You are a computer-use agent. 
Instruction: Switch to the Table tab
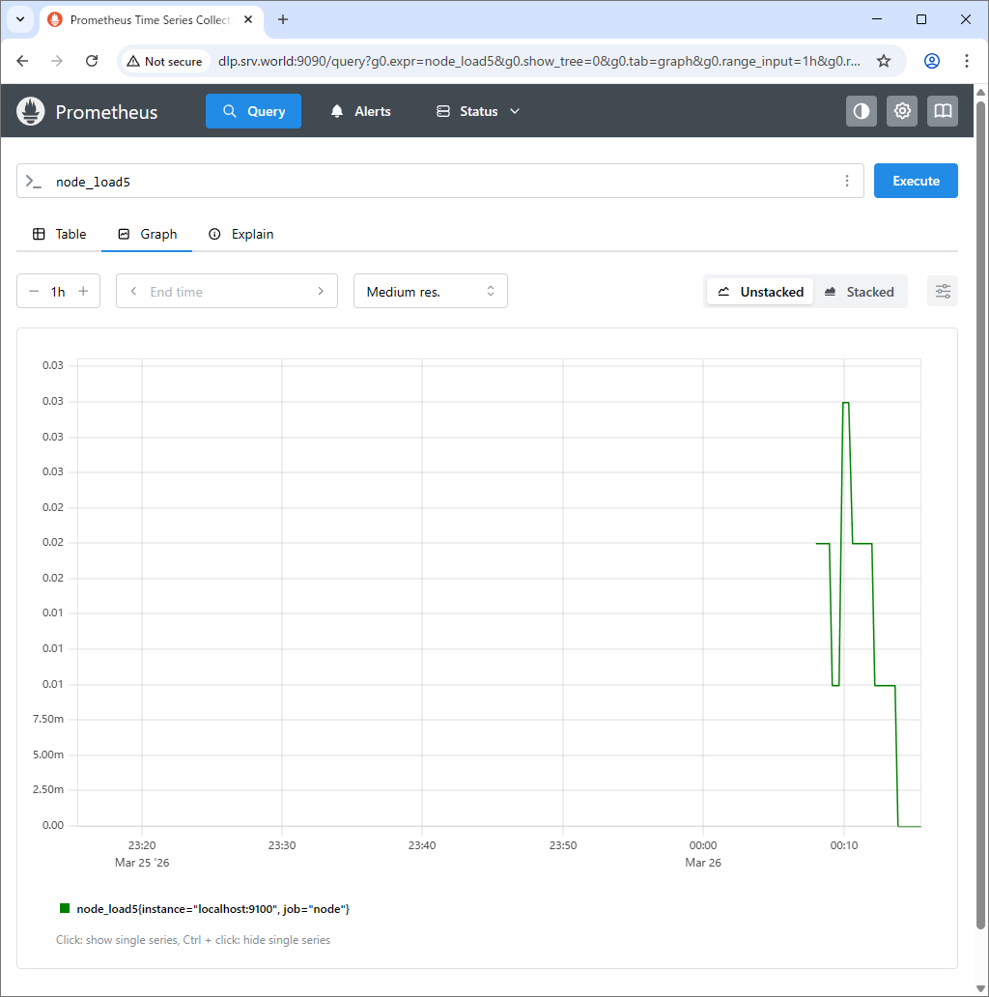(59, 234)
